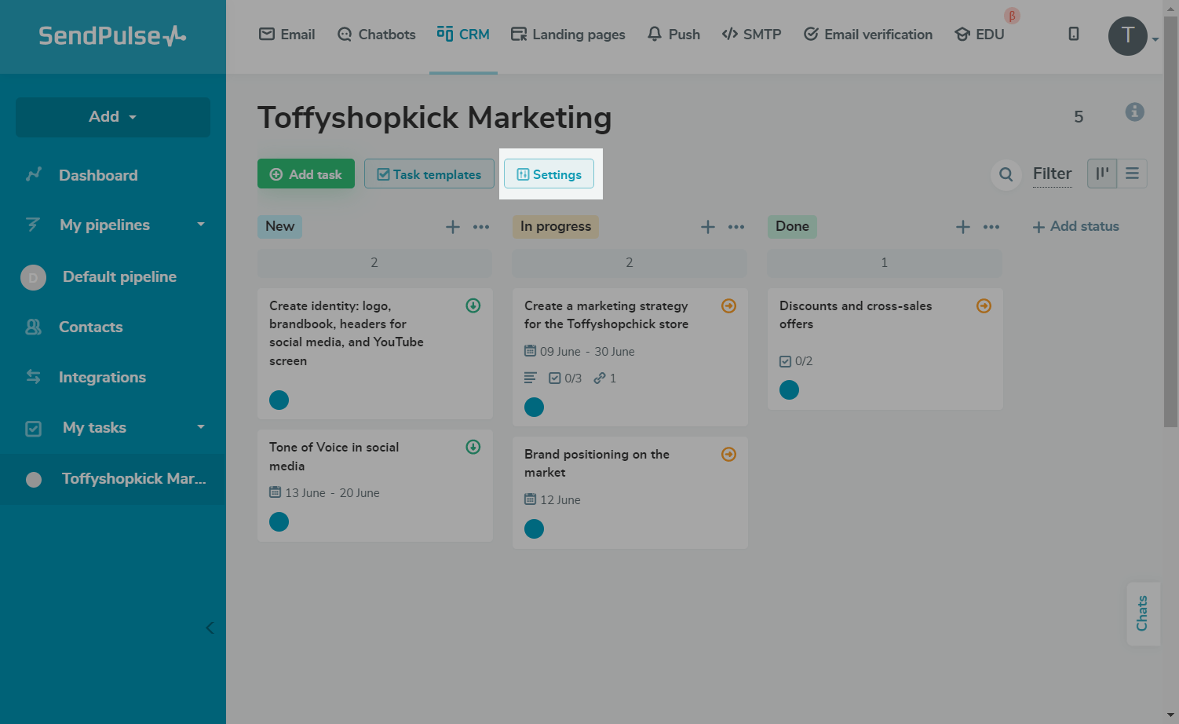The image size is (1179, 724).
Task: Click the 12 June date on Brand positioning
Action: [553, 500]
